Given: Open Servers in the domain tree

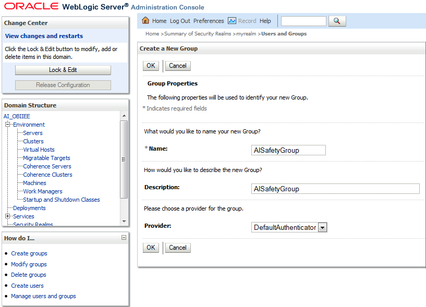Looking at the screenshot, I should (x=33, y=133).
